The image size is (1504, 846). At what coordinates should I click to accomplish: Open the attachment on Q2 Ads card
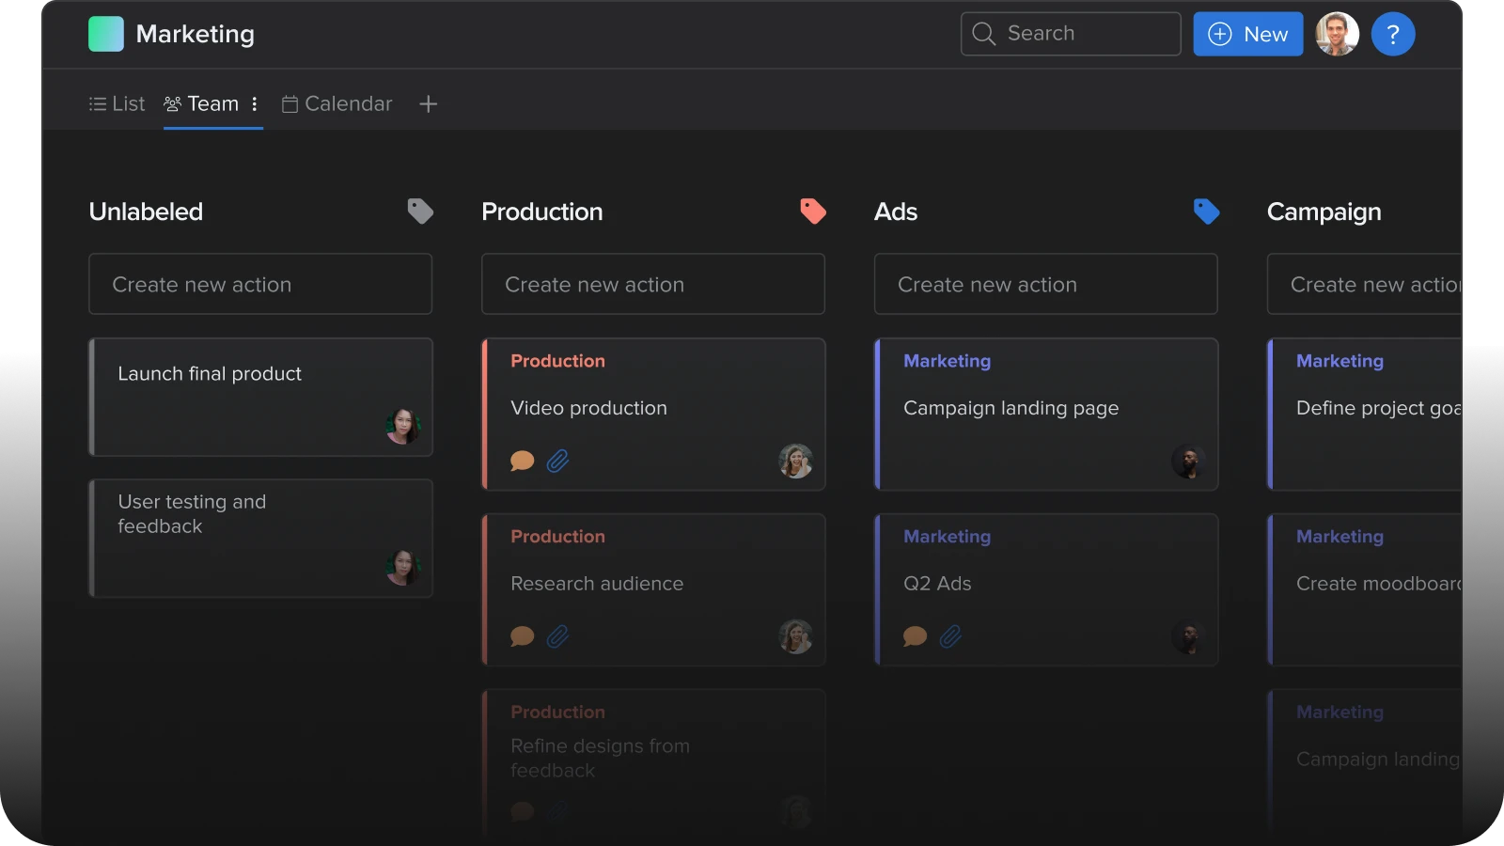point(951,636)
